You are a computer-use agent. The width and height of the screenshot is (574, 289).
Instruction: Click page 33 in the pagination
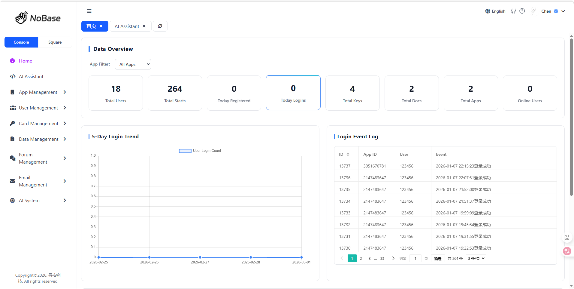click(x=382, y=258)
